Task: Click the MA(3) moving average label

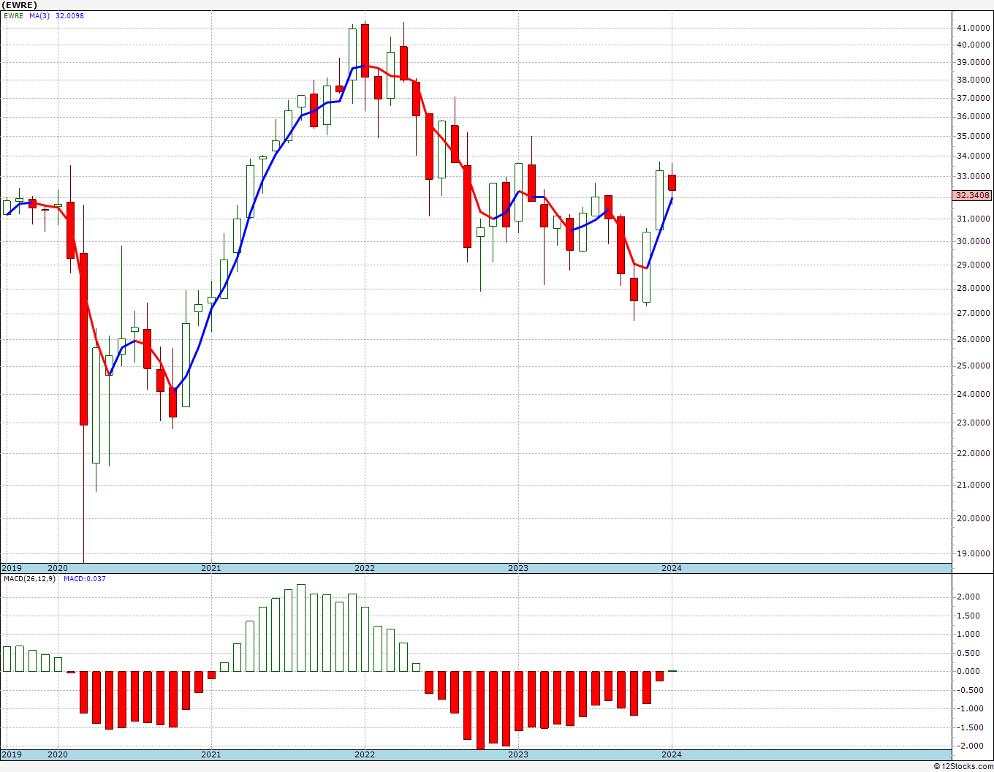Action: pyautogui.click(x=39, y=15)
